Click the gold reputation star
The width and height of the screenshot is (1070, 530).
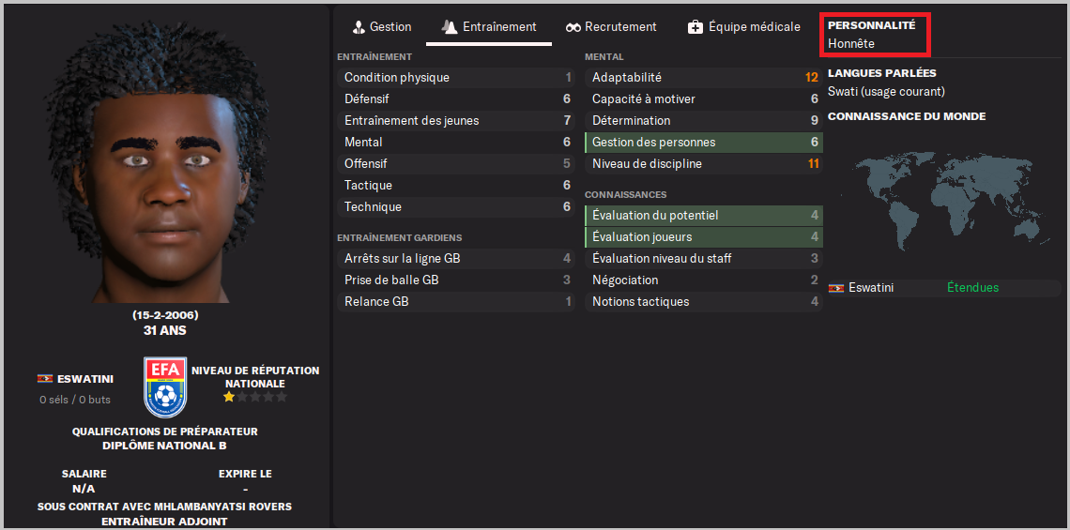pyautogui.click(x=228, y=398)
